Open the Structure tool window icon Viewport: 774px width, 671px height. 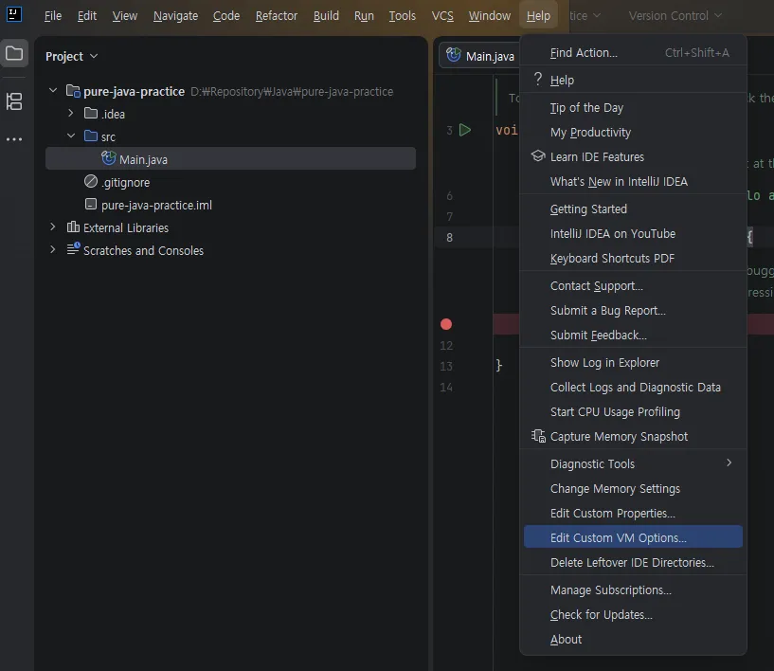14,101
